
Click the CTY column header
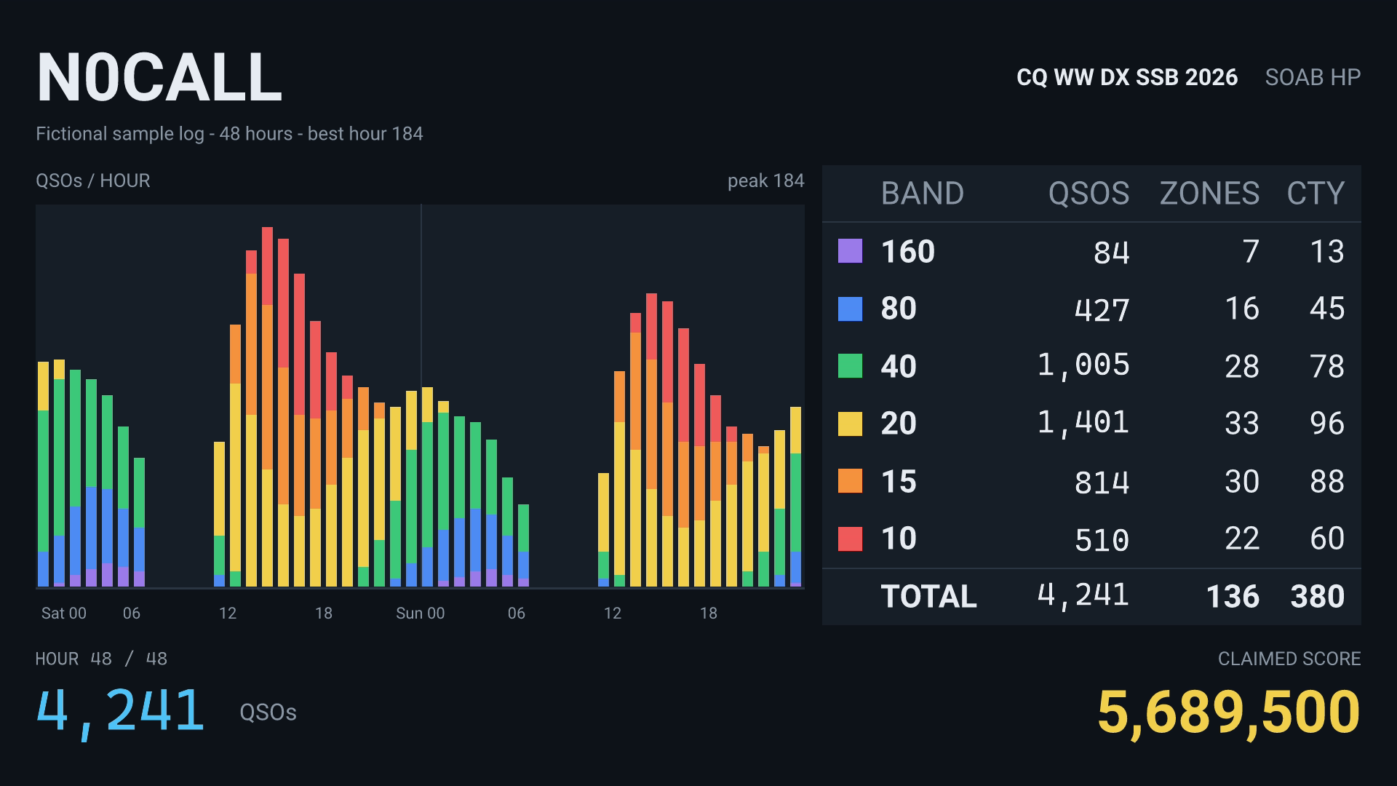(x=1316, y=194)
